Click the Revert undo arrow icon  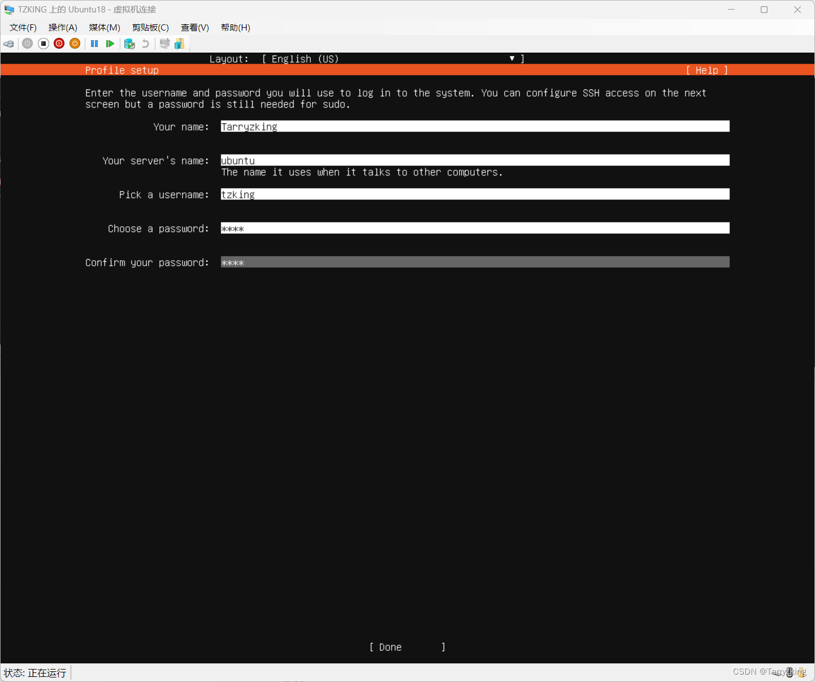(145, 44)
